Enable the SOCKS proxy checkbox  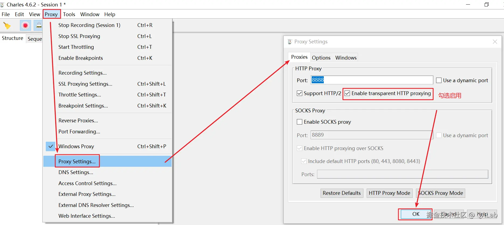(299, 122)
